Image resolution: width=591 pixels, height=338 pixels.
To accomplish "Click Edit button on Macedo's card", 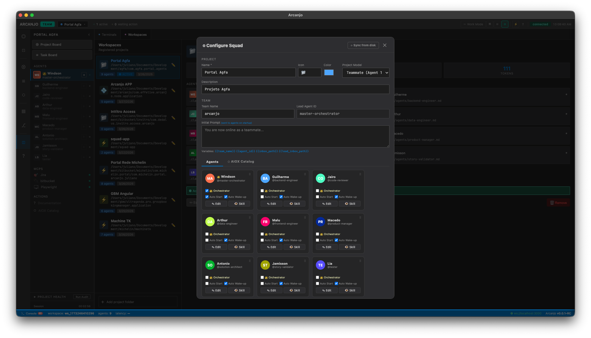I will coord(326,247).
